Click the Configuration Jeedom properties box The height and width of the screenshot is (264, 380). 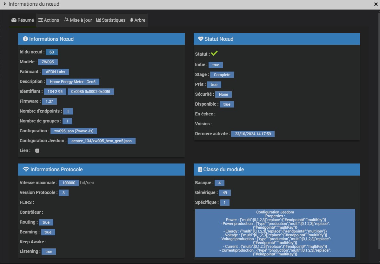[x=275, y=233]
